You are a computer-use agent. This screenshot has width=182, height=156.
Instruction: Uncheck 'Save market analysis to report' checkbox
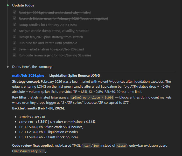[14, 49]
